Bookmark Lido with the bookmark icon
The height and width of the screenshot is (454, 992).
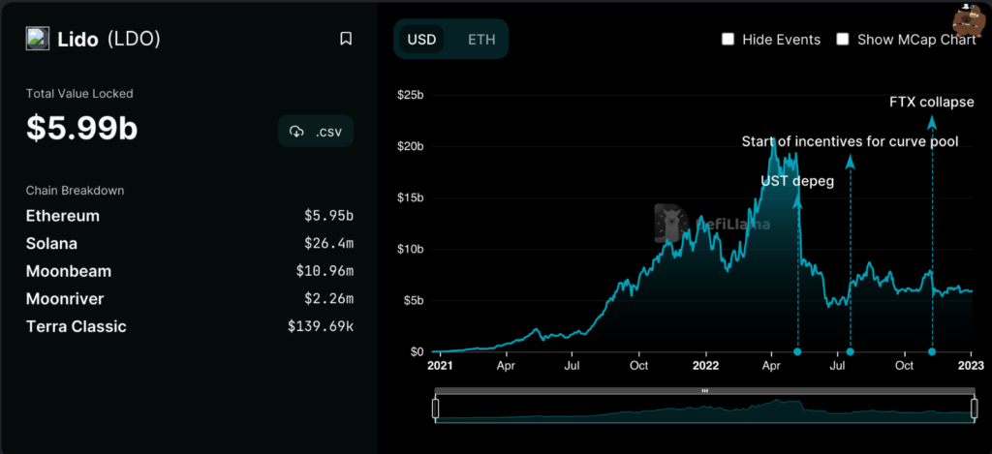[346, 39]
